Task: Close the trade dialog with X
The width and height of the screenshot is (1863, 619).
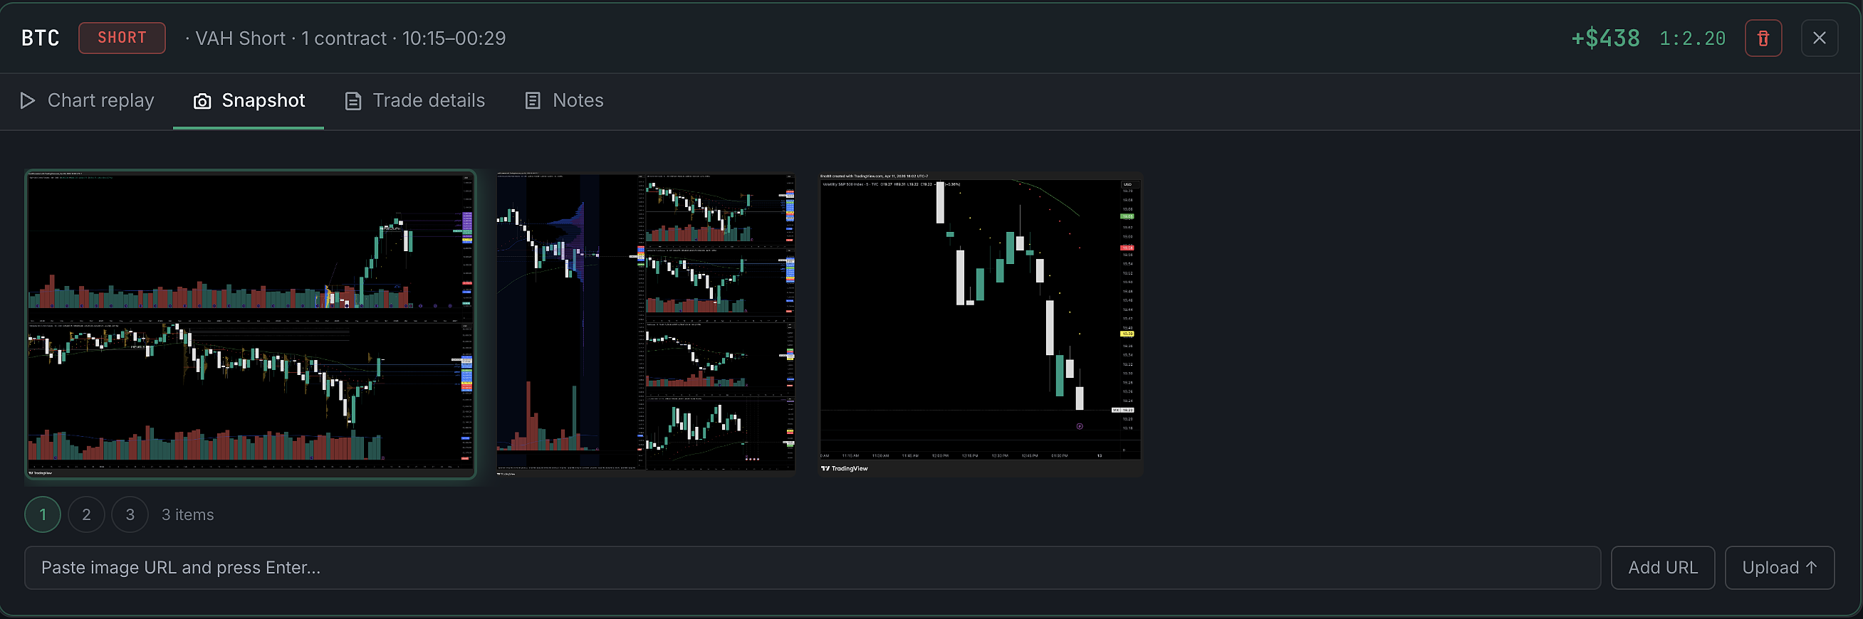Action: click(1820, 38)
